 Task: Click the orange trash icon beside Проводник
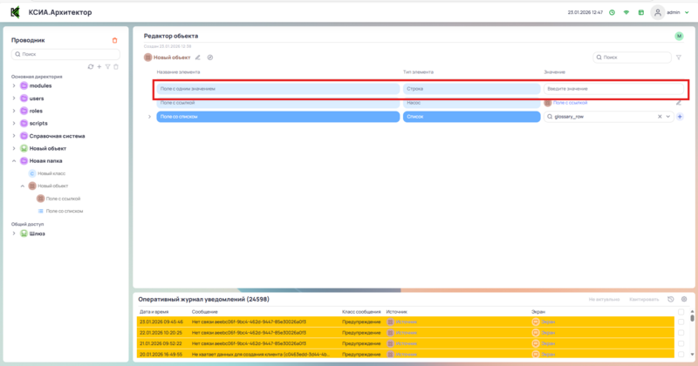(114, 40)
